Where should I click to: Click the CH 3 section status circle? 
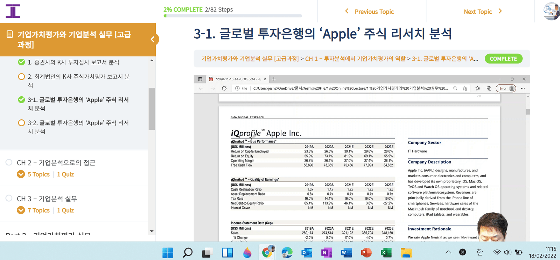coord(9,198)
